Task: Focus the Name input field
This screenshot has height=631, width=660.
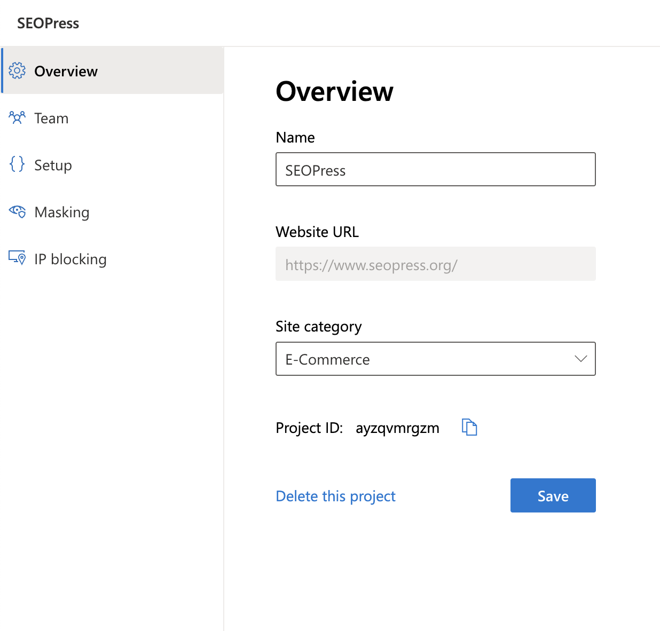Action: coord(436,169)
